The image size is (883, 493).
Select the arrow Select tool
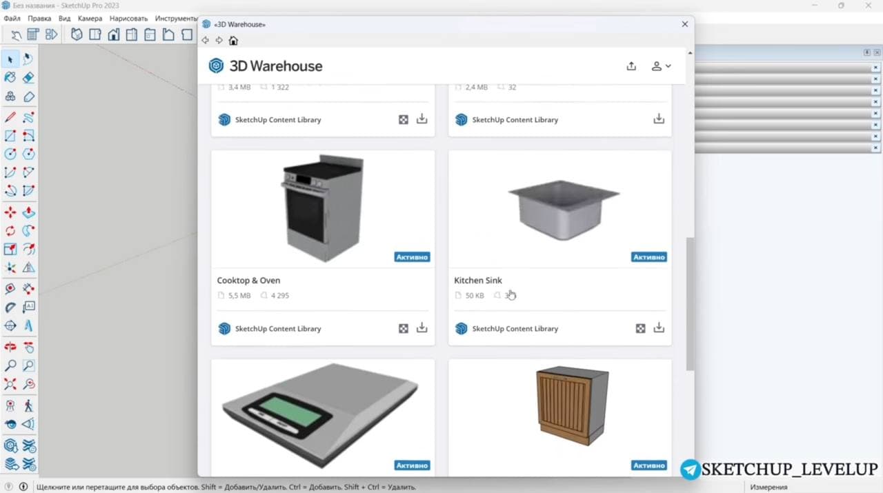click(10, 59)
